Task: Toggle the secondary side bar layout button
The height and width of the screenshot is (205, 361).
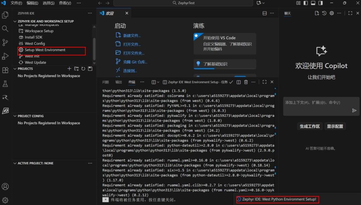Action: (x=321, y=3)
